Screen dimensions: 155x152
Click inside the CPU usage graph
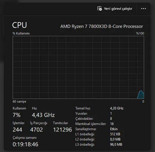pyautogui.click(x=78, y=67)
